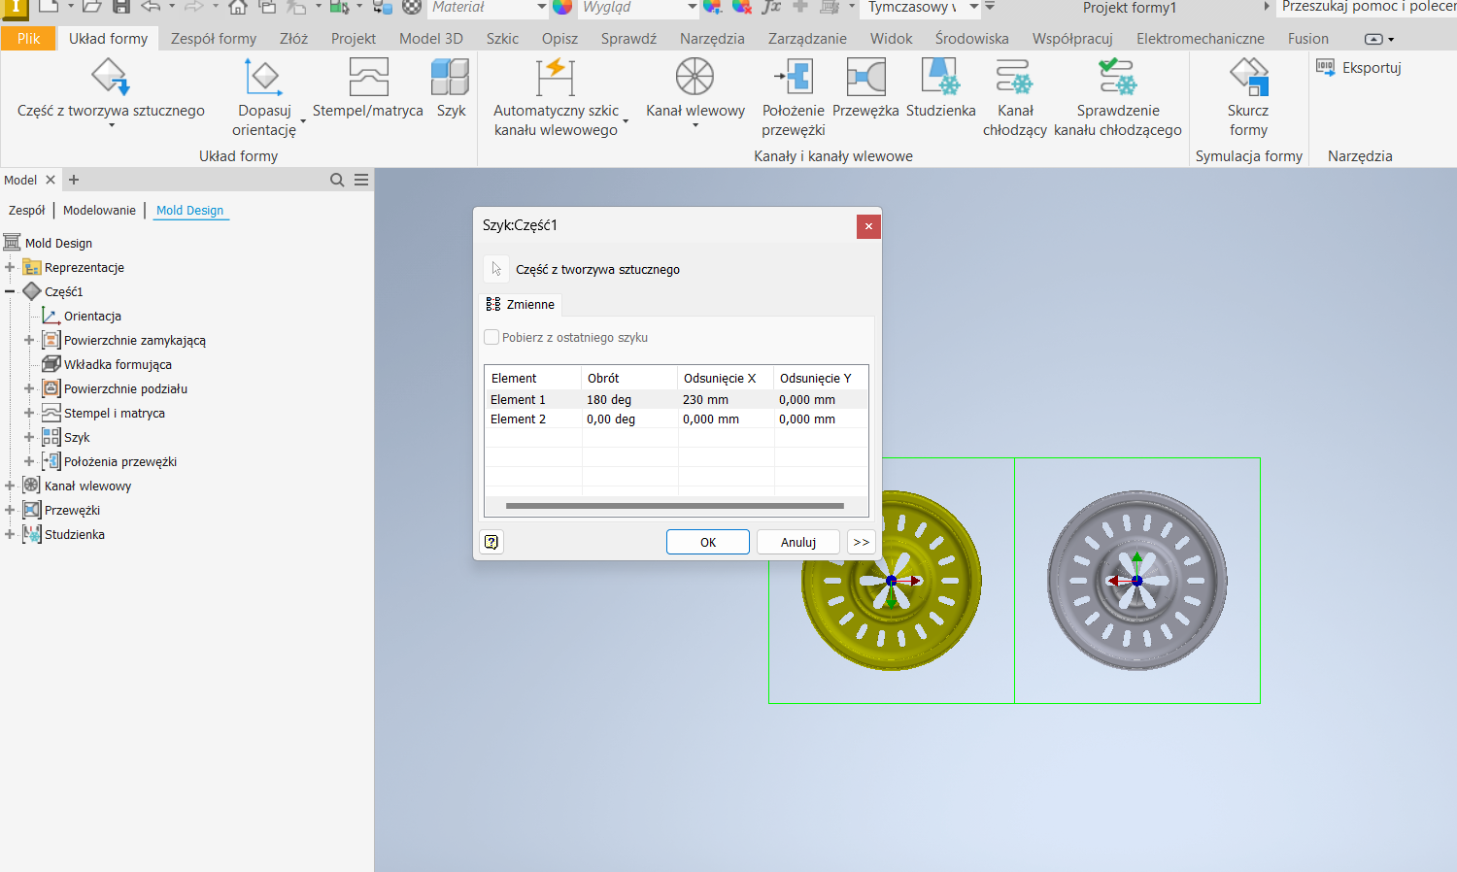Open the Stempel/matryca tool

(x=368, y=89)
